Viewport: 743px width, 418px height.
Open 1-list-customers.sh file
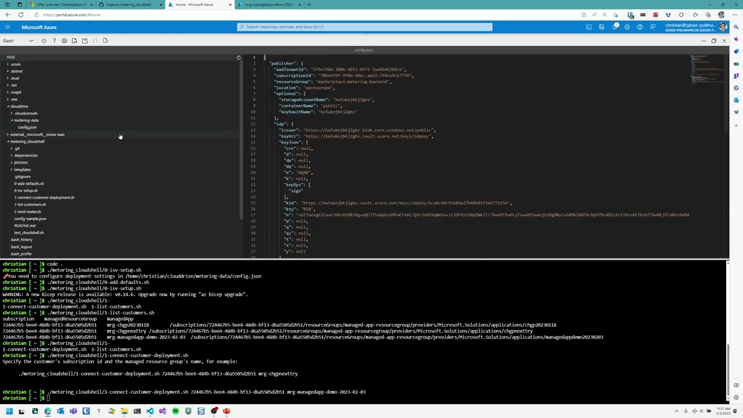tap(30, 204)
